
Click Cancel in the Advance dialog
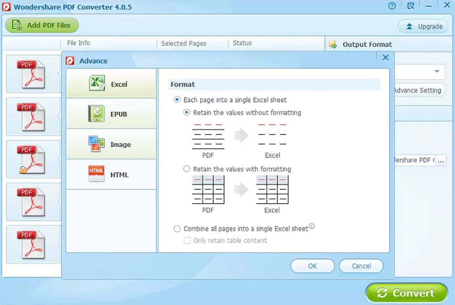coord(361,266)
